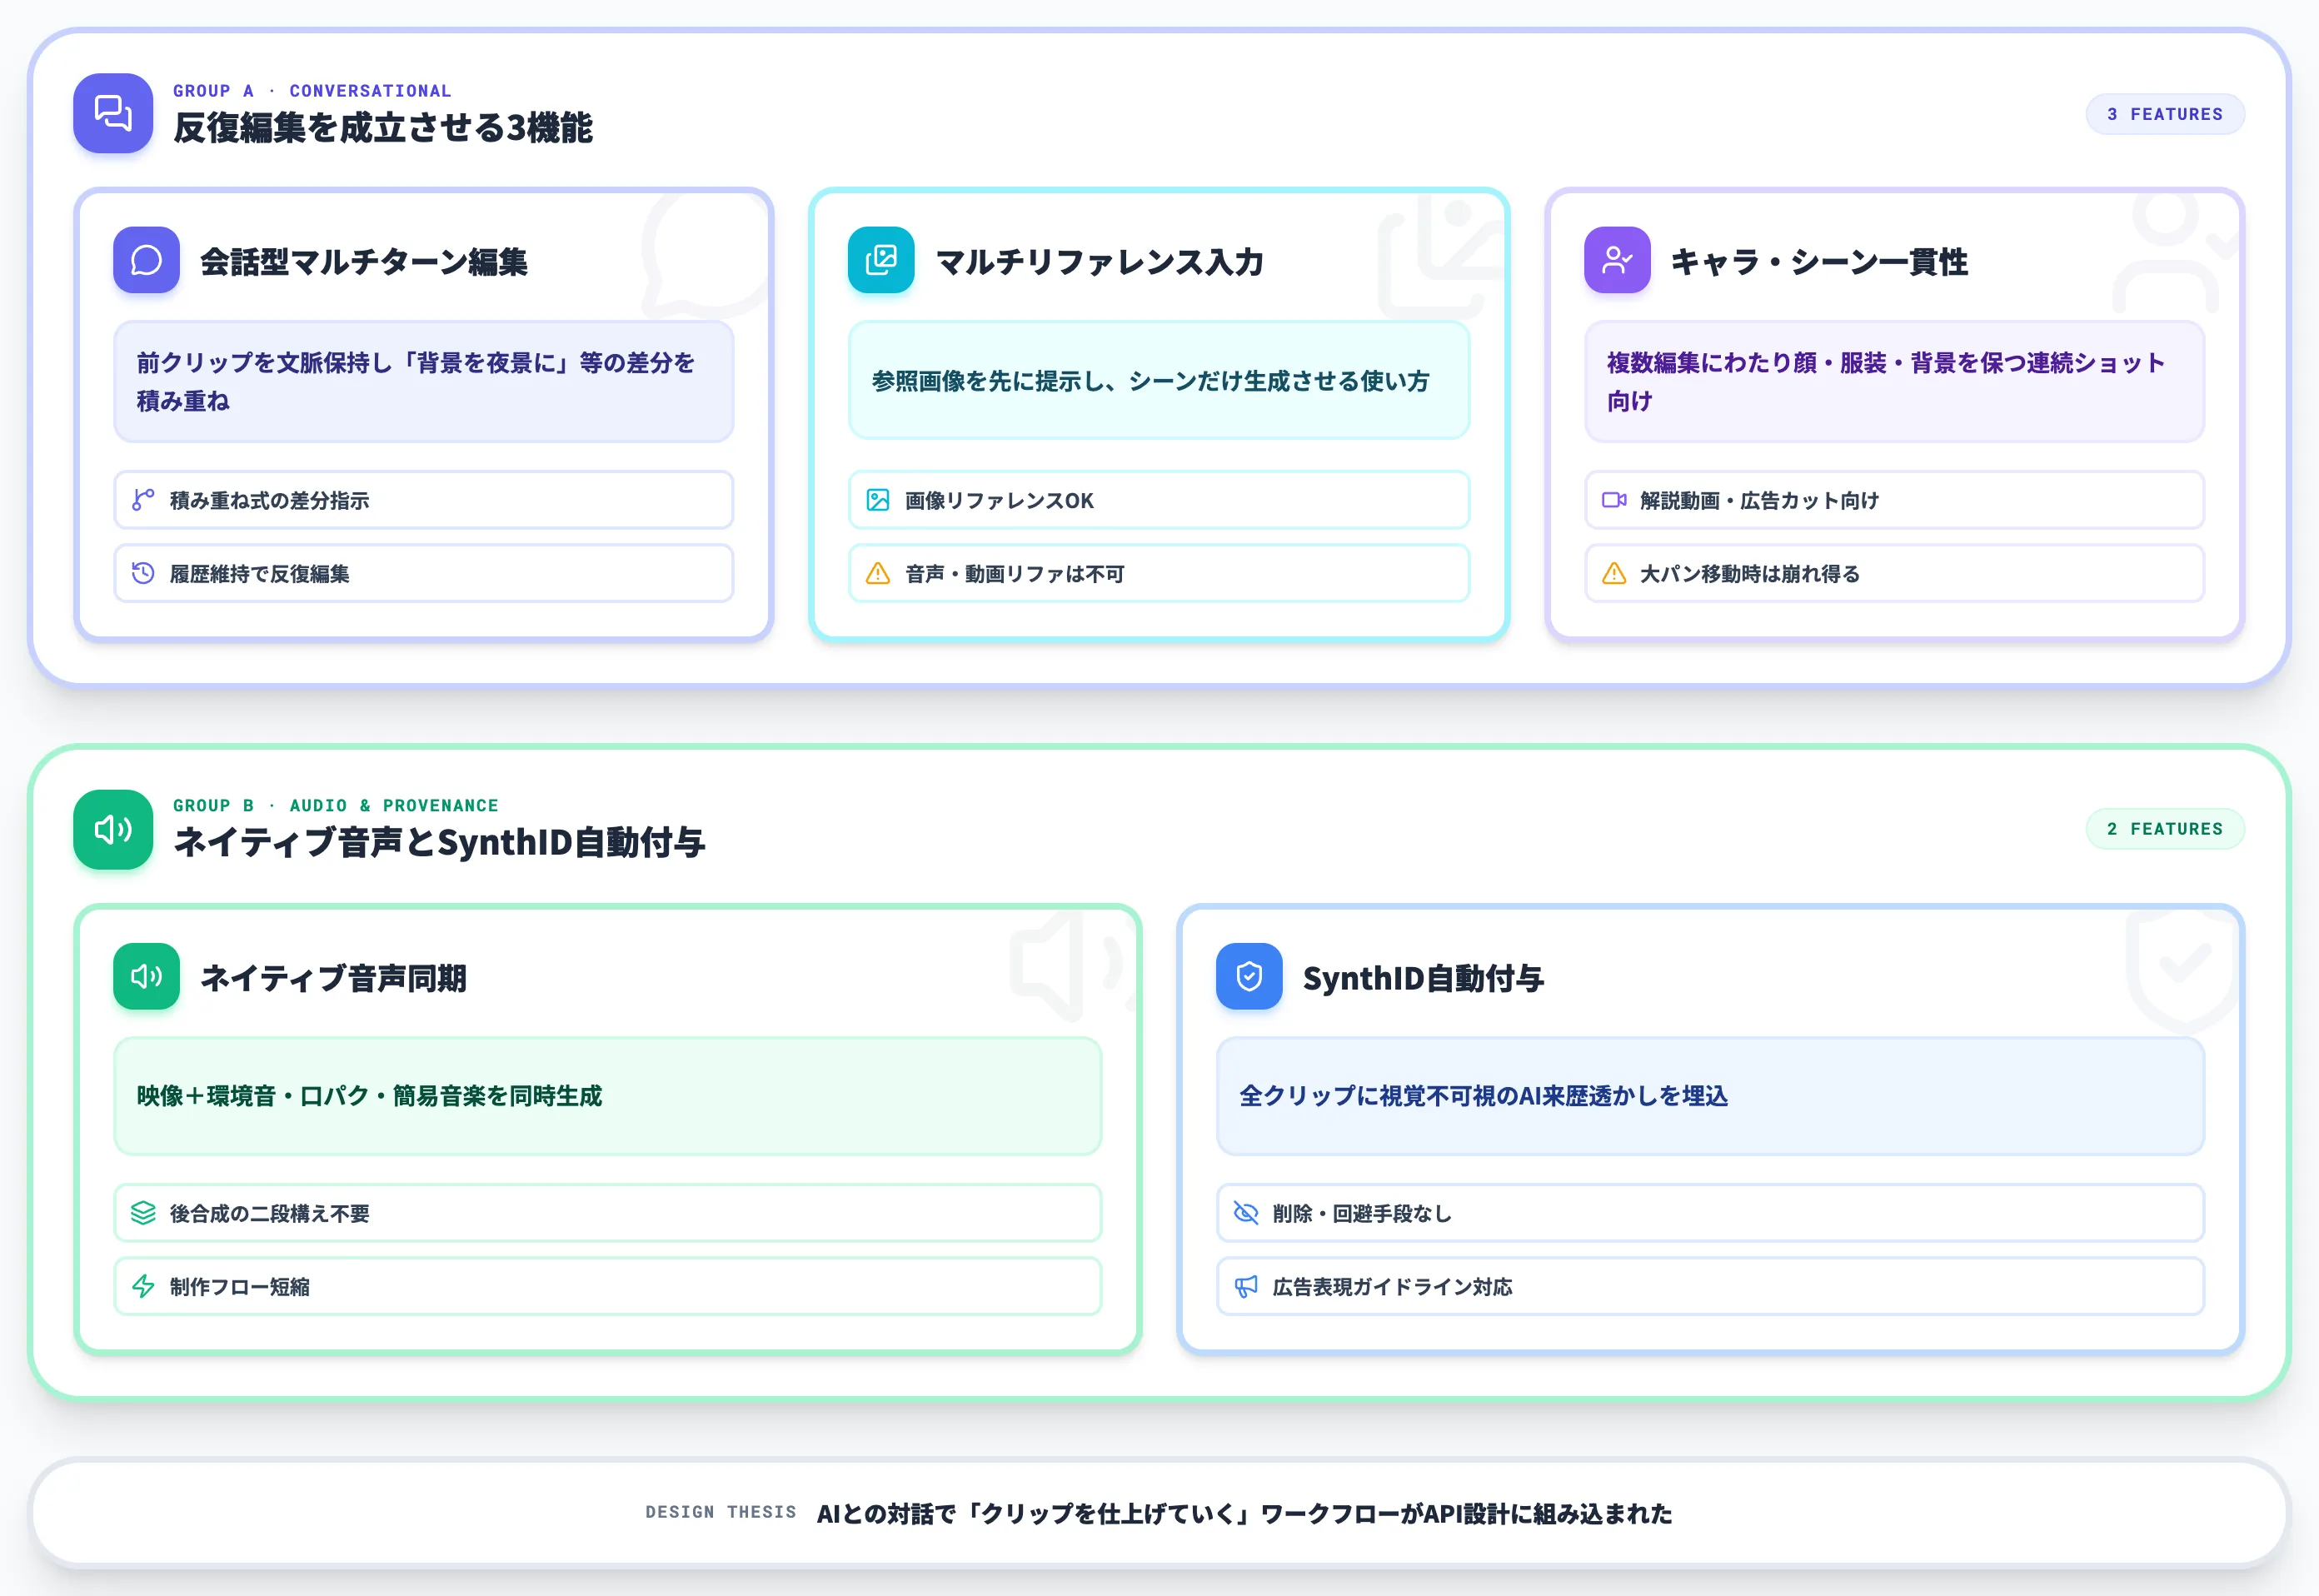2319x1596 pixels.
Task: Click the layers icon beside 後合成の二段構え不要
Action: [x=143, y=1213]
